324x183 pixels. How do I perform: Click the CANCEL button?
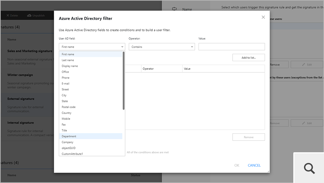click(x=254, y=165)
